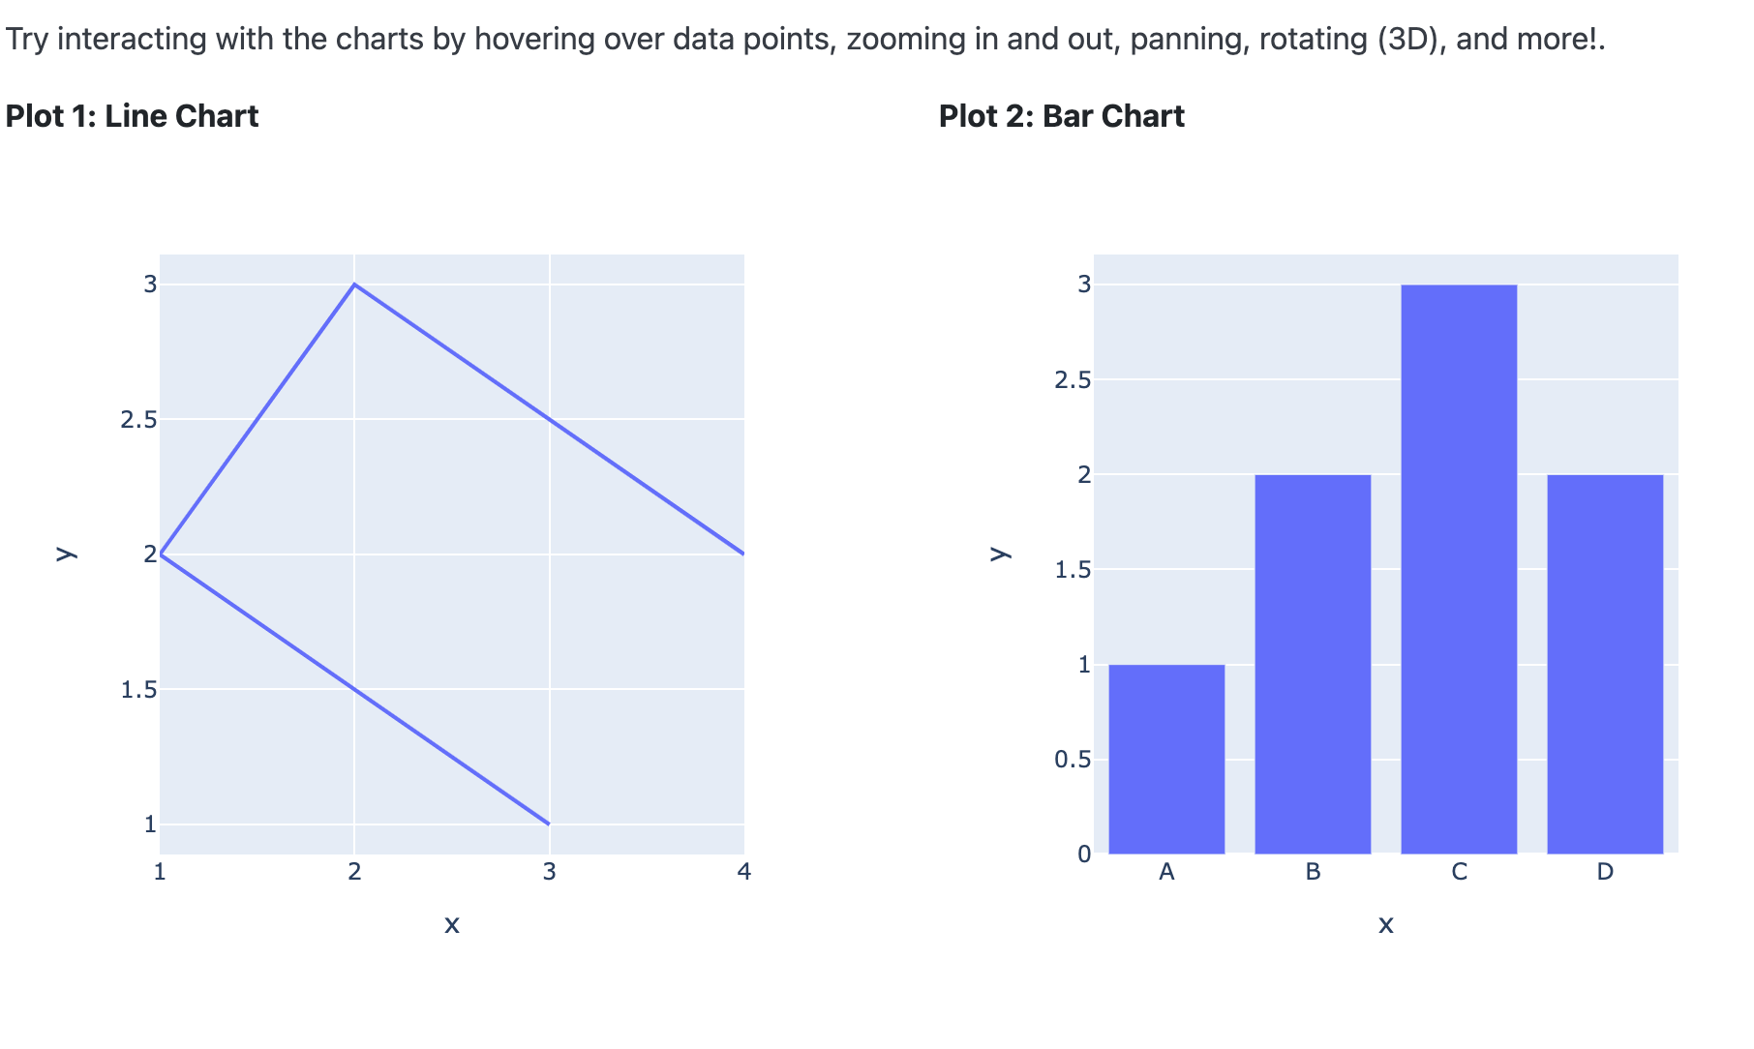Click the Plot 2: Bar Chart heading
1754x1049 pixels.
click(x=1062, y=116)
